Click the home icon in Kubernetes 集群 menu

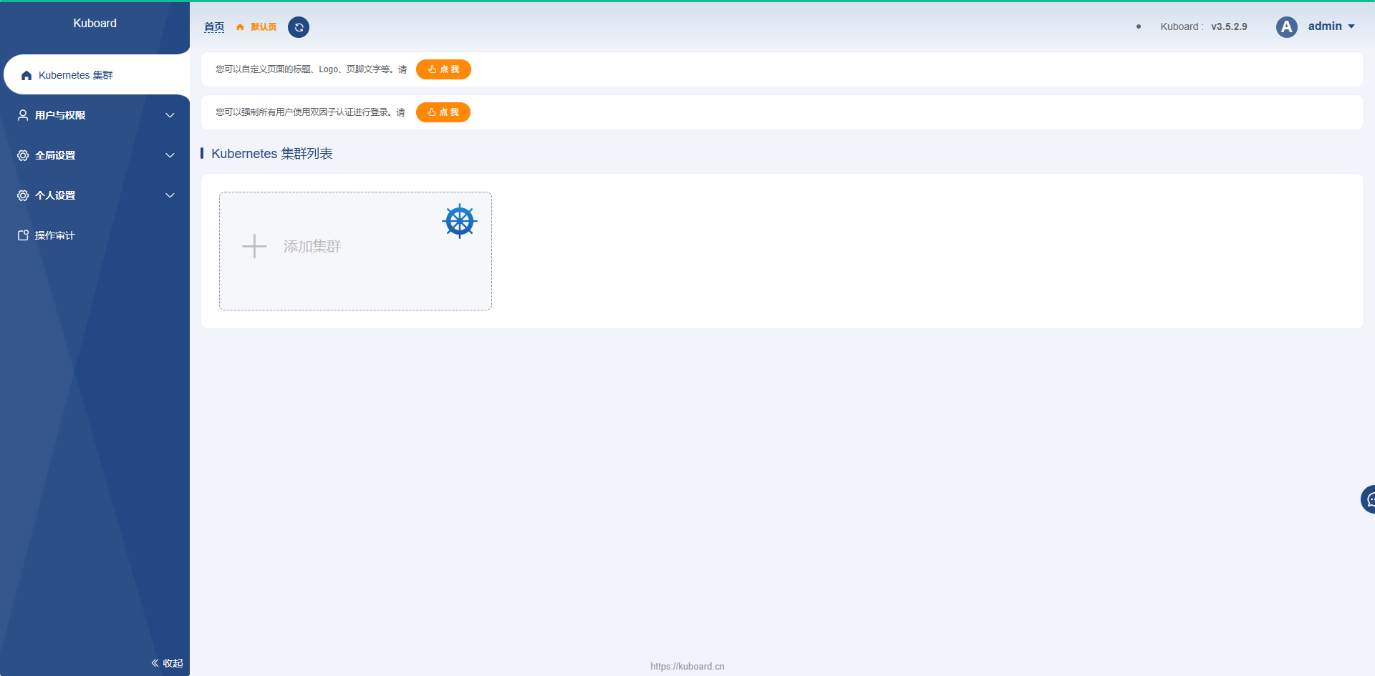(26, 75)
